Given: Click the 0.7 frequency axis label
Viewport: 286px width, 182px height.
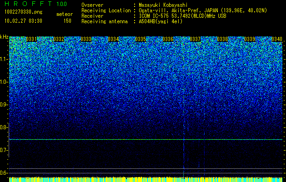Looking at the screenshot, I should [4, 150].
